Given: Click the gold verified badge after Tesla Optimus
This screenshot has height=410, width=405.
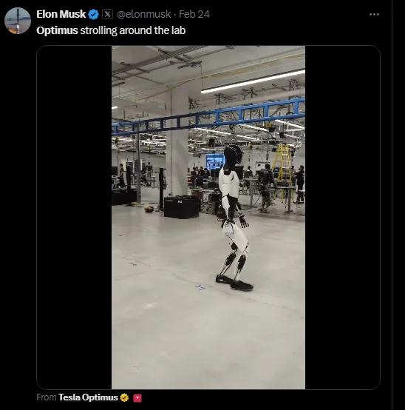Looking at the screenshot, I should click(124, 397).
